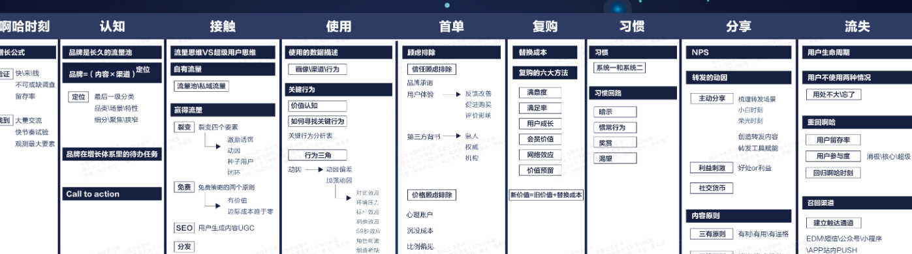Click the 流失 column heading
Image resolution: width=912 pixels, height=254 pixels.
pos(857,27)
